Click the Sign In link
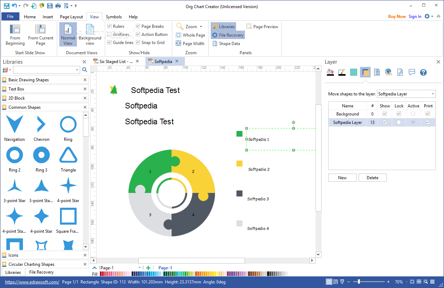The height and width of the screenshot is (288, 444). coord(415,17)
